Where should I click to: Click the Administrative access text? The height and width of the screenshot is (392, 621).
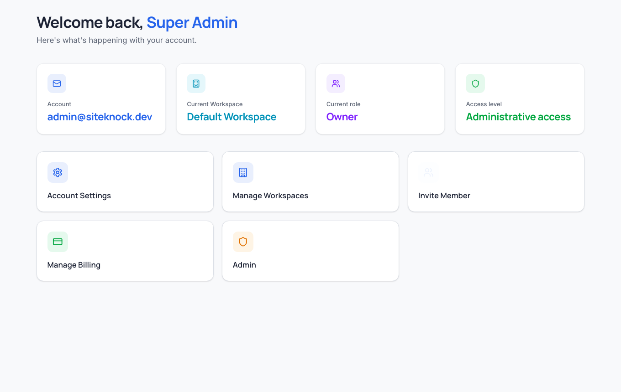(518, 117)
